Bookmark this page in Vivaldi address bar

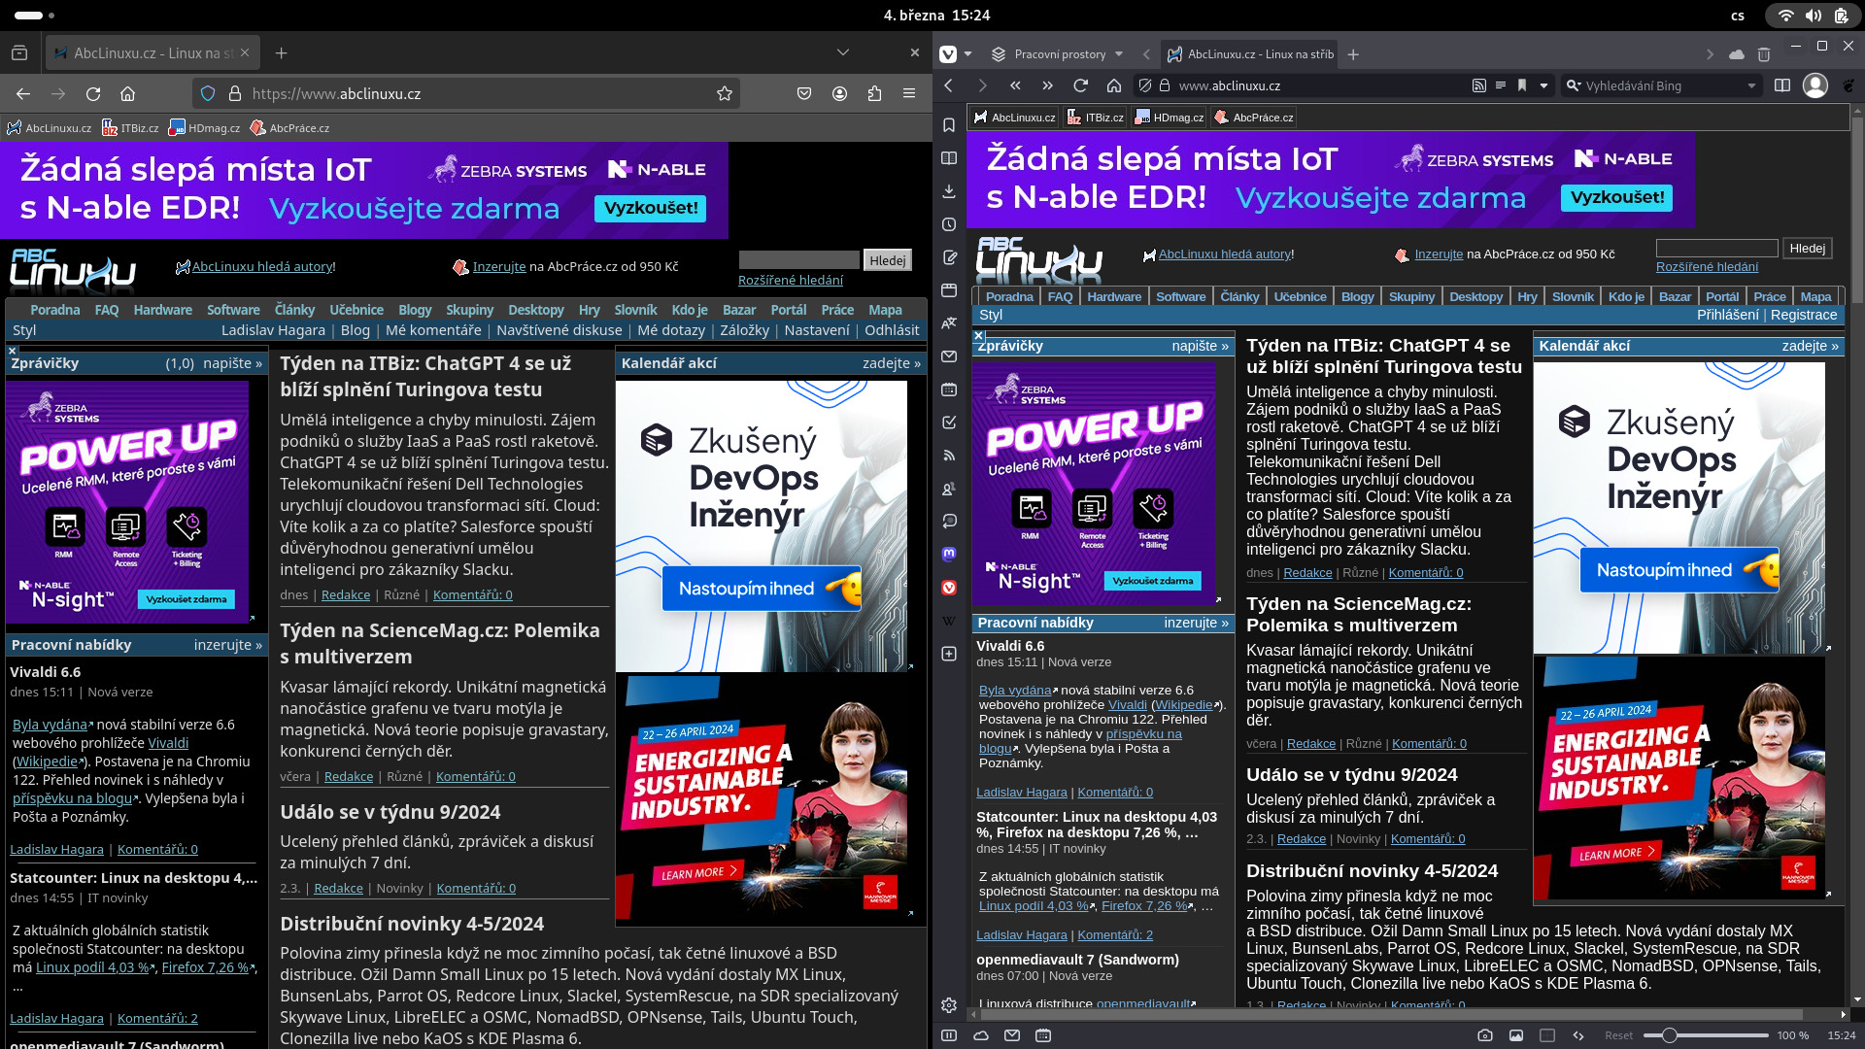[x=1522, y=85]
